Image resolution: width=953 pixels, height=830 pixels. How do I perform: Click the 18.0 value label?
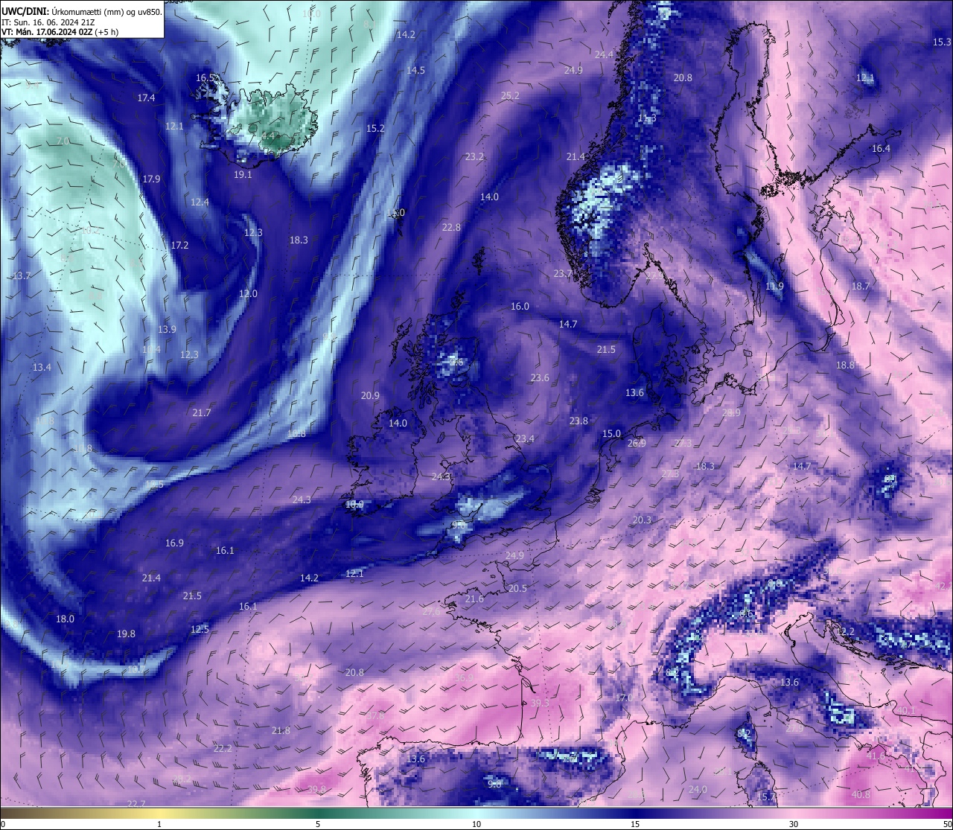point(65,619)
